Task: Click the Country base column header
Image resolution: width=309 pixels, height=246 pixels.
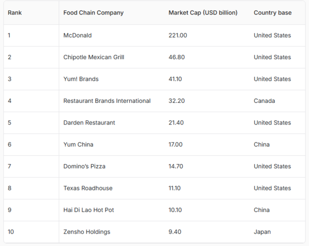Action: [x=272, y=13]
